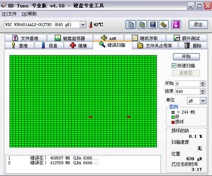The width and height of the screenshot is (212, 176).
Task: Click the copy screenshot to clipboard icon
Action: pyautogui.click(x=141, y=25)
